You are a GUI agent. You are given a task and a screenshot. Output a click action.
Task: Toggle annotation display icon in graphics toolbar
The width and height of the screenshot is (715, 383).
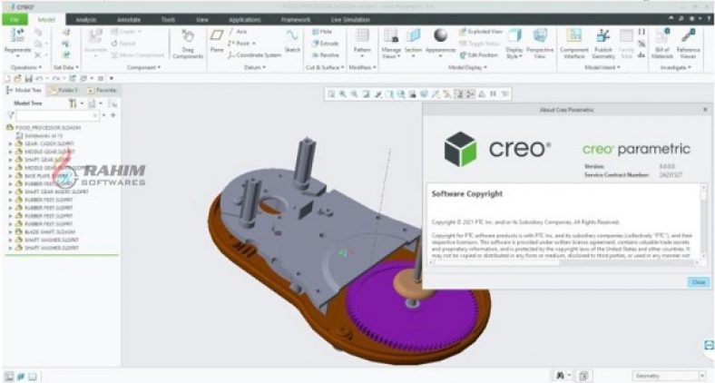tap(459, 93)
